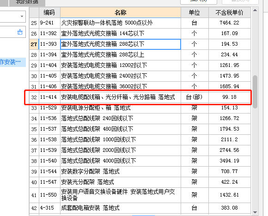Select code 11-392 cell

point(49,34)
